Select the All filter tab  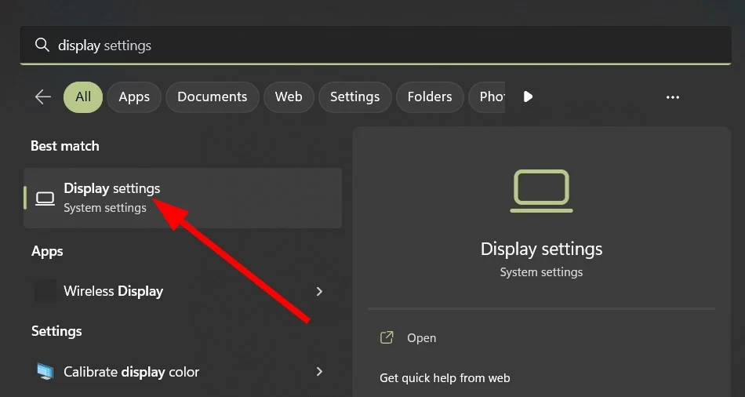83,97
